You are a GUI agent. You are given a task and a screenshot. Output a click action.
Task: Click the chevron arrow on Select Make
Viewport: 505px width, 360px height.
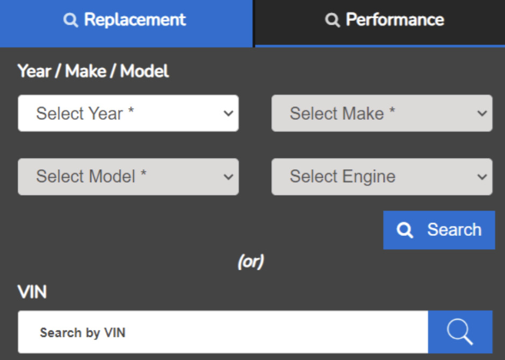tap(482, 113)
